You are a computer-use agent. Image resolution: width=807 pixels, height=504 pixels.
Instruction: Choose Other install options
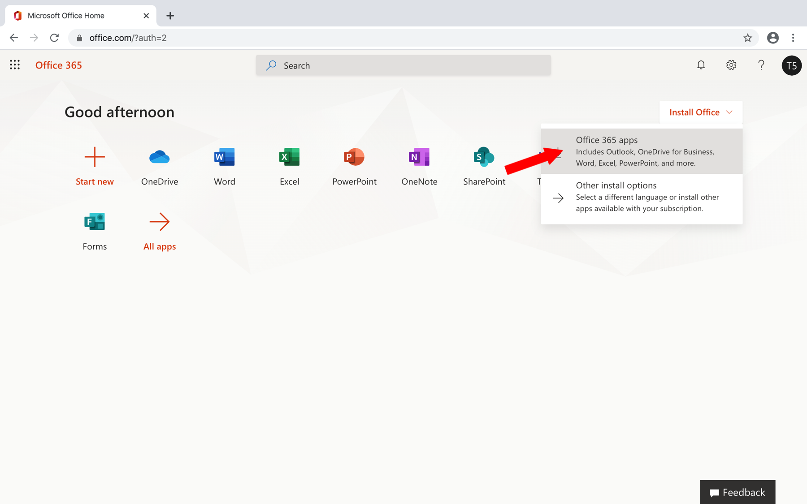(642, 197)
